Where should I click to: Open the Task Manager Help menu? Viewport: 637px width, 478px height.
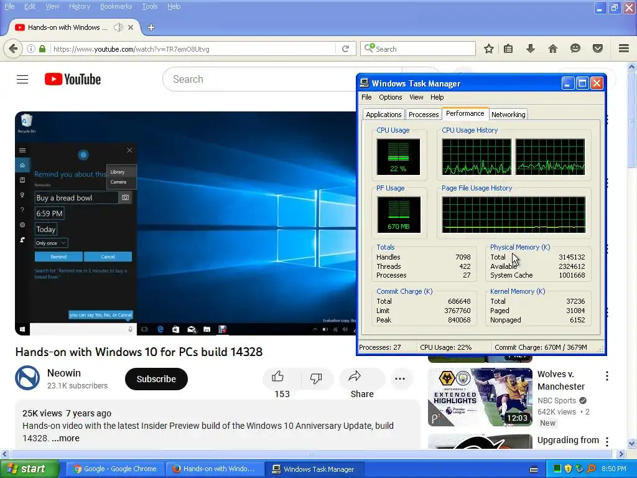click(x=437, y=97)
